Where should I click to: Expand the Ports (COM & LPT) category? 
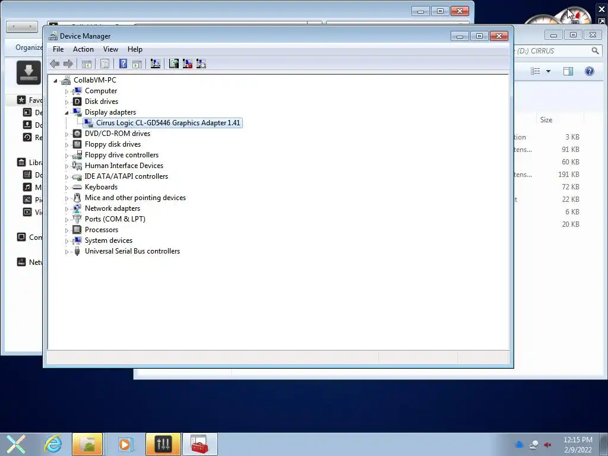[x=66, y=220]
